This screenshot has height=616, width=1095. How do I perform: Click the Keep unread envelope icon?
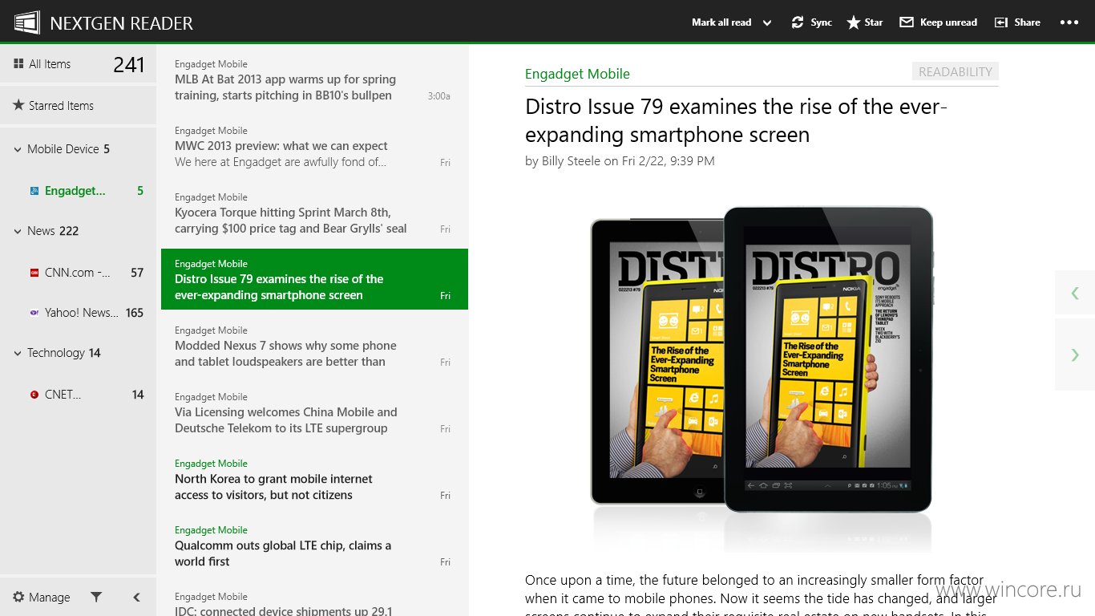pos(907,22)
